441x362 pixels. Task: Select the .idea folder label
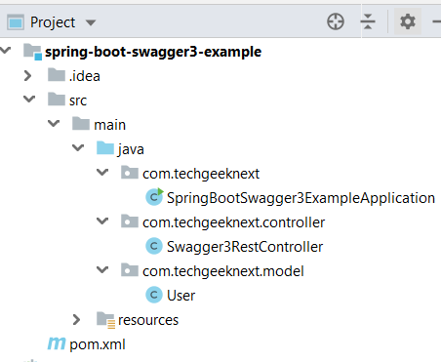pos(85,76)
